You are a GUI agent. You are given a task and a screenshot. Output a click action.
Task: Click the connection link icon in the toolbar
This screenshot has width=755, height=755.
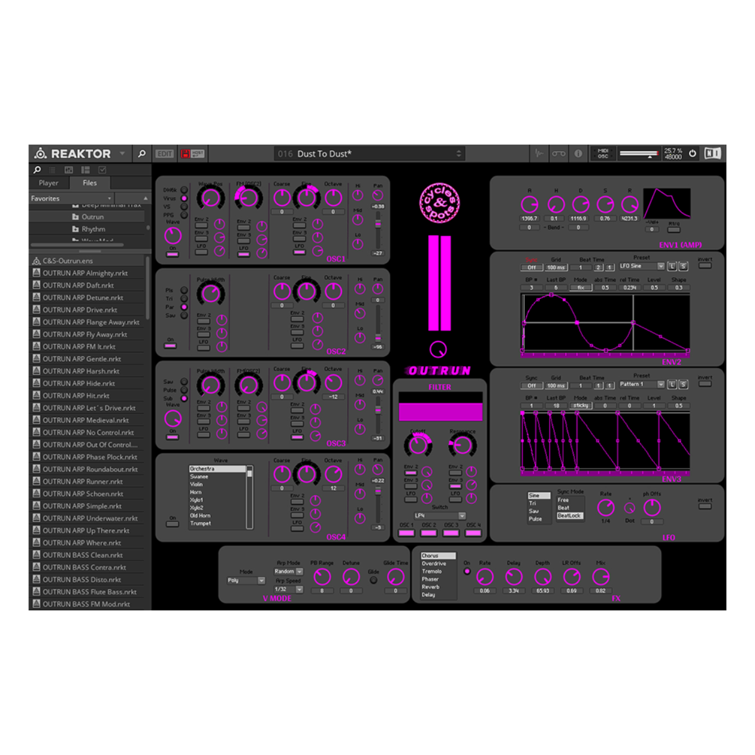coord(559,154)
